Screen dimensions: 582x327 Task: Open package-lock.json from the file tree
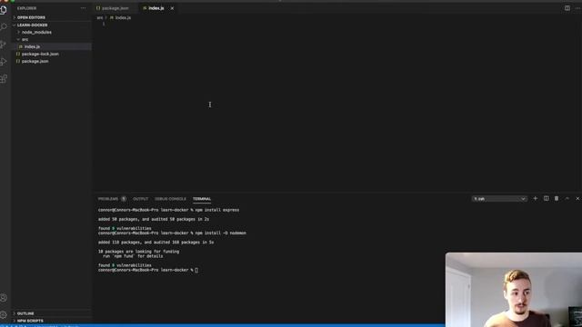coord(51,54)
